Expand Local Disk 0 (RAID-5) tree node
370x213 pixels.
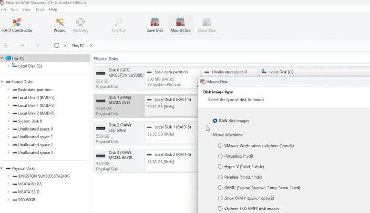click(x=8, y=97)
